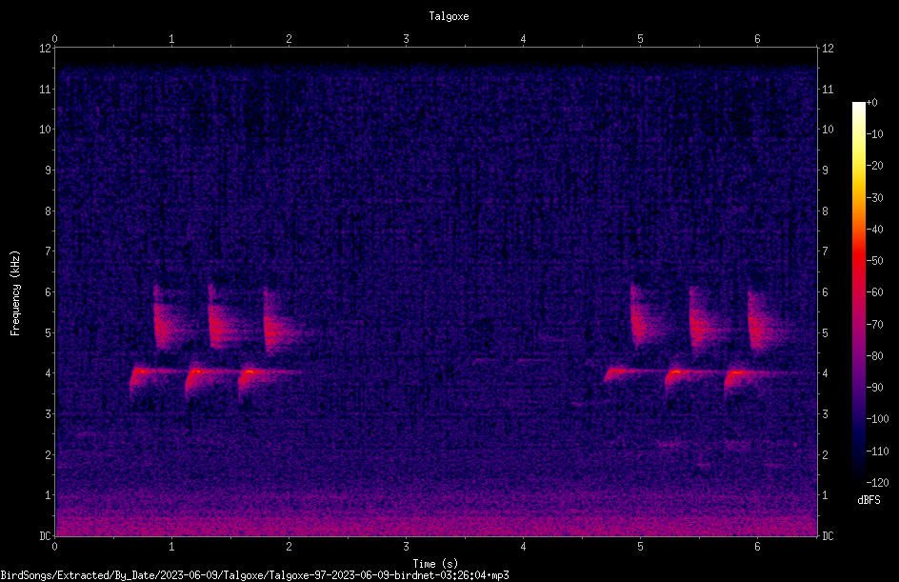Click the -90 label on the color scale
Image resolution: width=899 pixels, height=582 pixels.
pyautogui.click(x=875, y=388)
